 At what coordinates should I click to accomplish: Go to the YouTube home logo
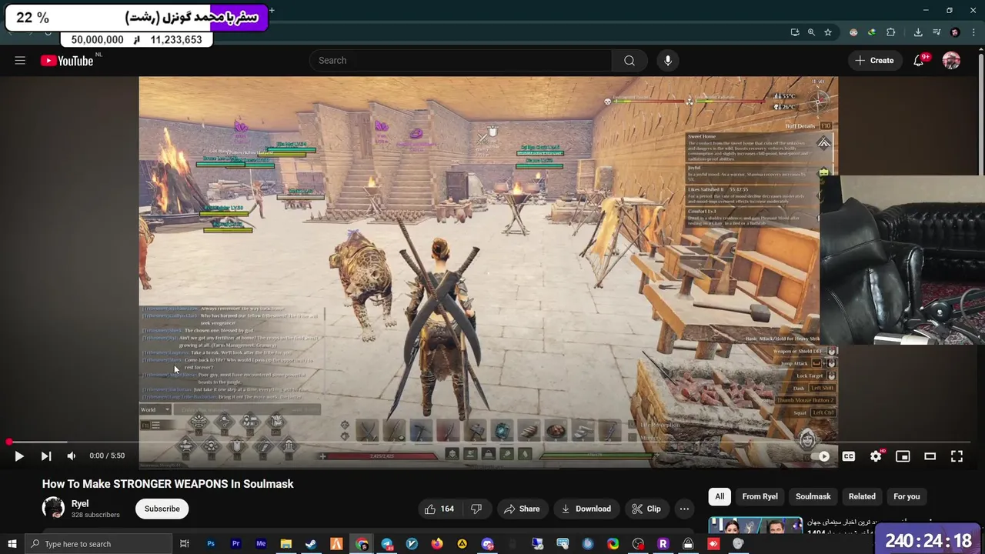click(x=67, y=61)
